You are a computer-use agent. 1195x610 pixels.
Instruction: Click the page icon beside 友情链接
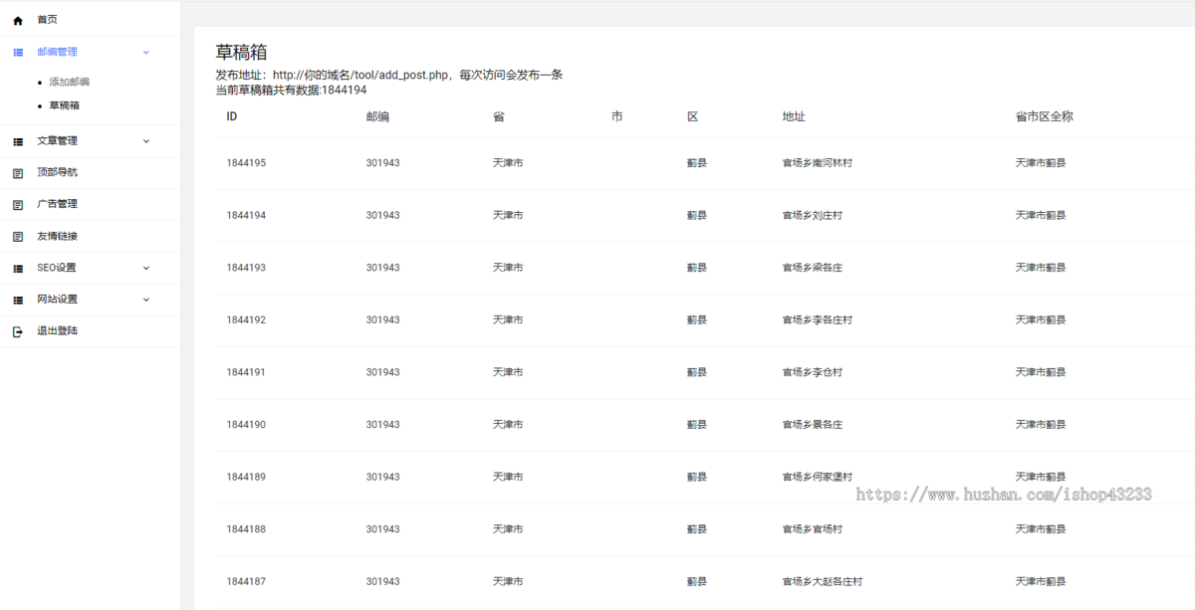18,237
